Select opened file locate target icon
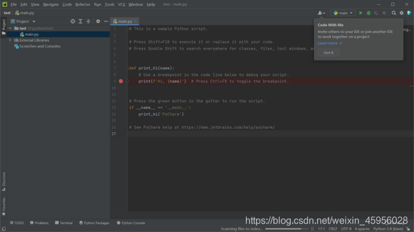 pyautogui.click(x=72, y=22)
